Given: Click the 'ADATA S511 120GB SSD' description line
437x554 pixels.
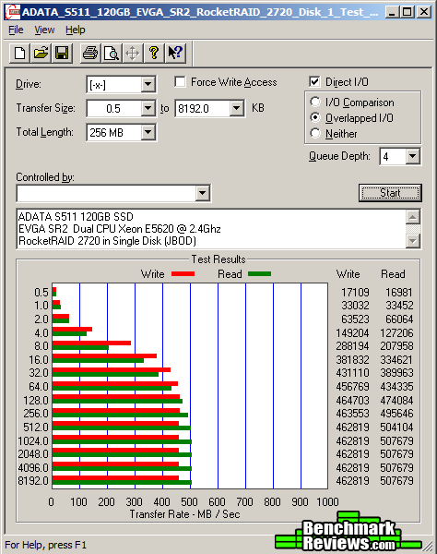Looking at the screenshot, I should [76, 217].
